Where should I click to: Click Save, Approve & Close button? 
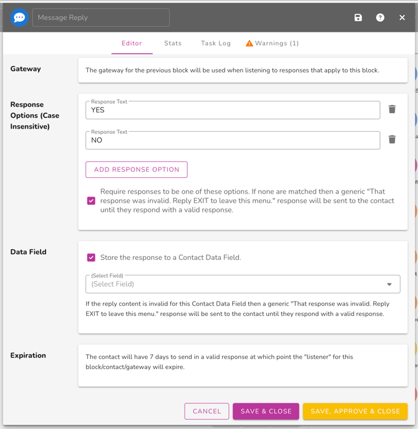(x=355, y=412)
